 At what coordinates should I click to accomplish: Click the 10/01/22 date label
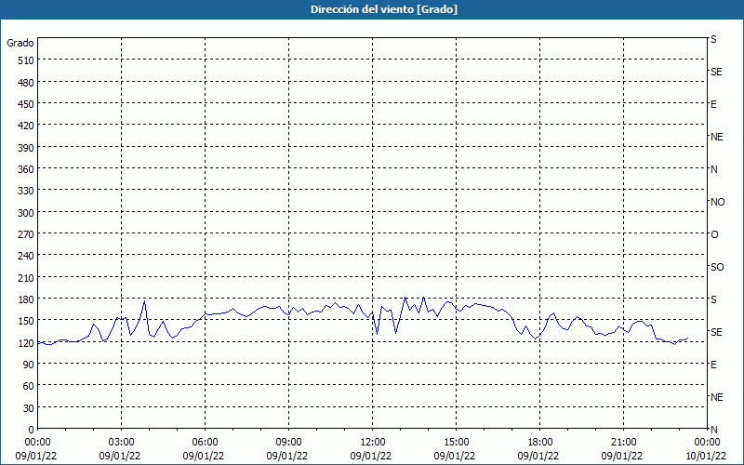click(x=706, y=456)
